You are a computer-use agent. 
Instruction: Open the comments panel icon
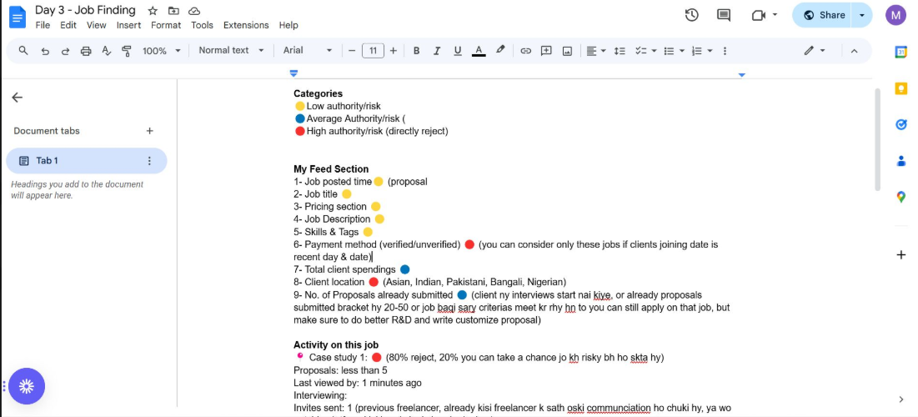pyautogui.click(x=724, y=15)
